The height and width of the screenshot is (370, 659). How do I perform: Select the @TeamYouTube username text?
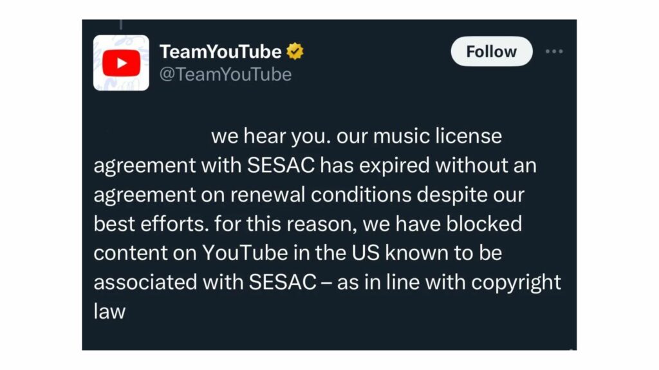pos(227,75)
